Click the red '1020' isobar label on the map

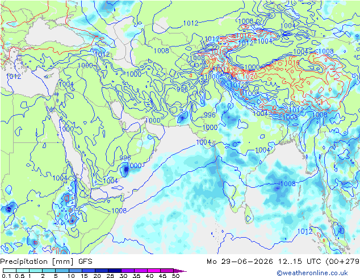[250, 77]
